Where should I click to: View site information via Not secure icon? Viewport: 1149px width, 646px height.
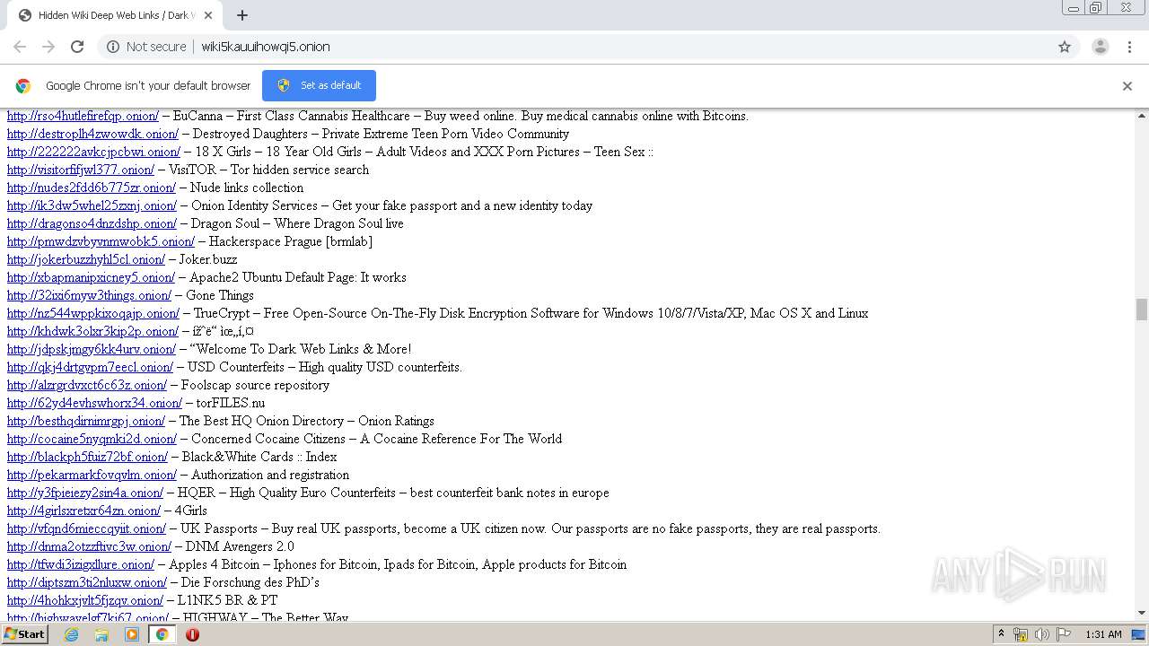pyautogui.click(x=113, y=47)
